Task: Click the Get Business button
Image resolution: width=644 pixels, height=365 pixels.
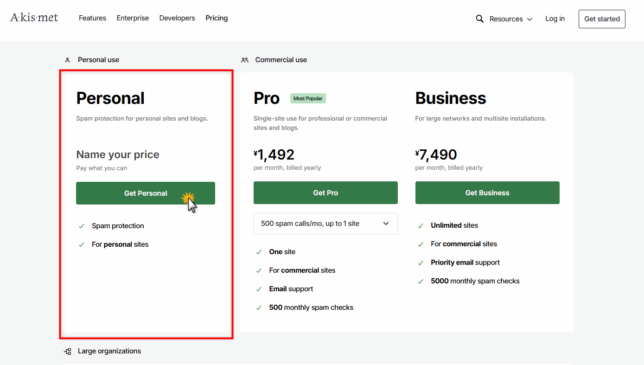Action: pos(487,192)
